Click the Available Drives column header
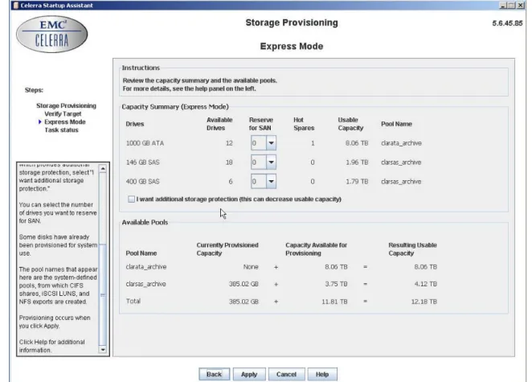 pyautogui.click(x=219, y=124)
